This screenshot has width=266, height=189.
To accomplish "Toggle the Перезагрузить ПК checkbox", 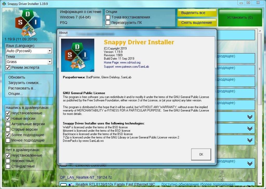I will point(108,23).
